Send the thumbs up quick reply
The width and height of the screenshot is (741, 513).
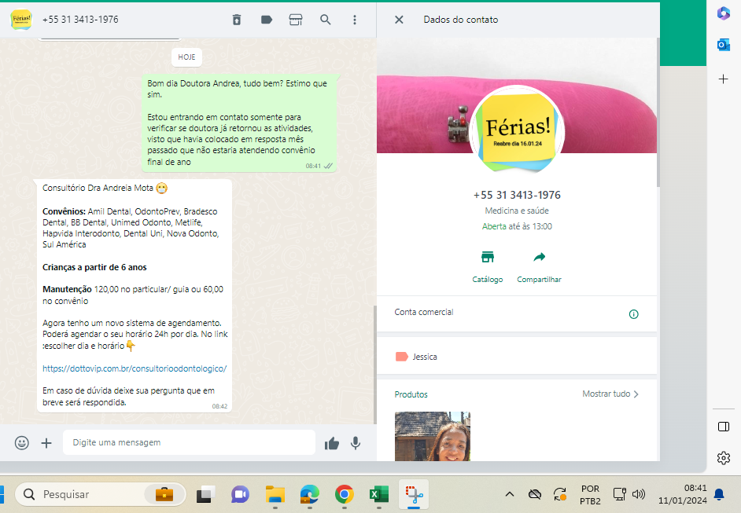tap(332, 444)
